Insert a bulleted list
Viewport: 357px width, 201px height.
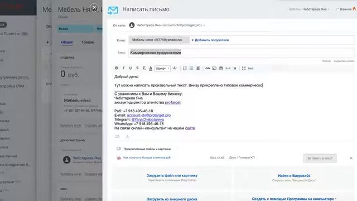[x=191, y=68]
